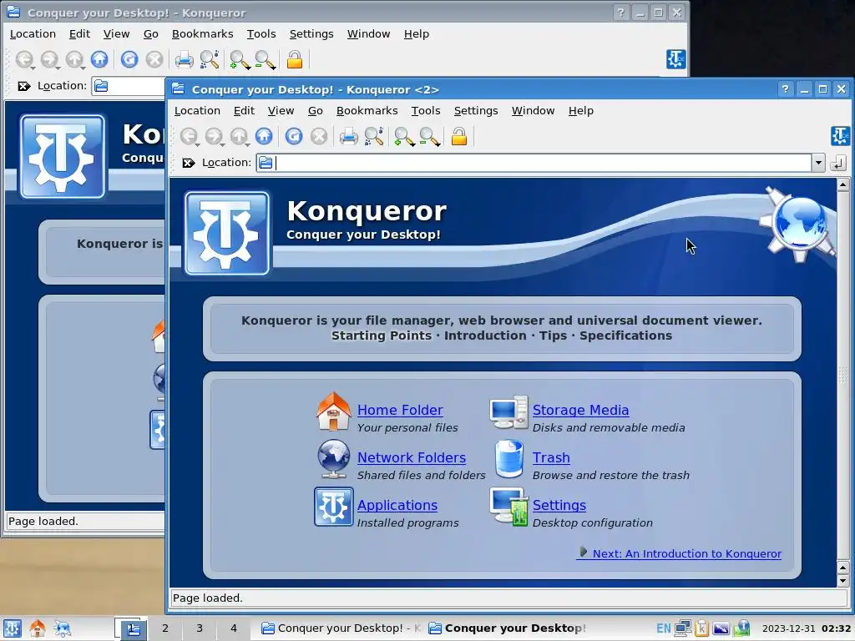Click Back arrow in rear Konqueror window
Viewport: 855px width, 641px height.
click(24, 59)
